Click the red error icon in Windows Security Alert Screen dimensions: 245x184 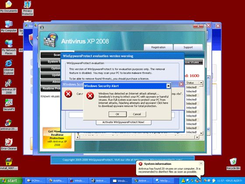pyautogui.click(x=90, y=96)
